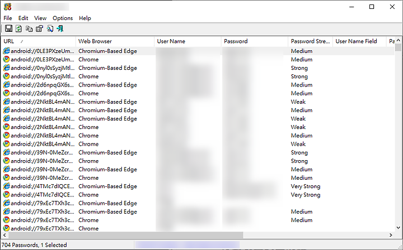The width and height of the screenshot is (403, 250).
Task: Click 'Strong' in the 39N-0MeZcr Edge row
Action: (299, 152)
